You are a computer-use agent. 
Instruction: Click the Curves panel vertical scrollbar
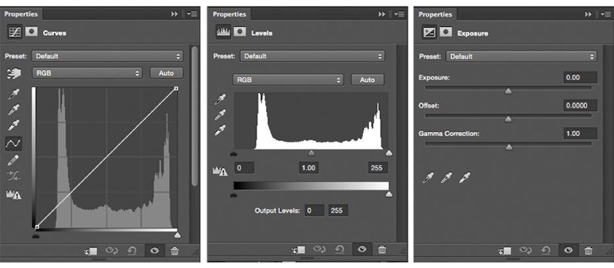194,117
